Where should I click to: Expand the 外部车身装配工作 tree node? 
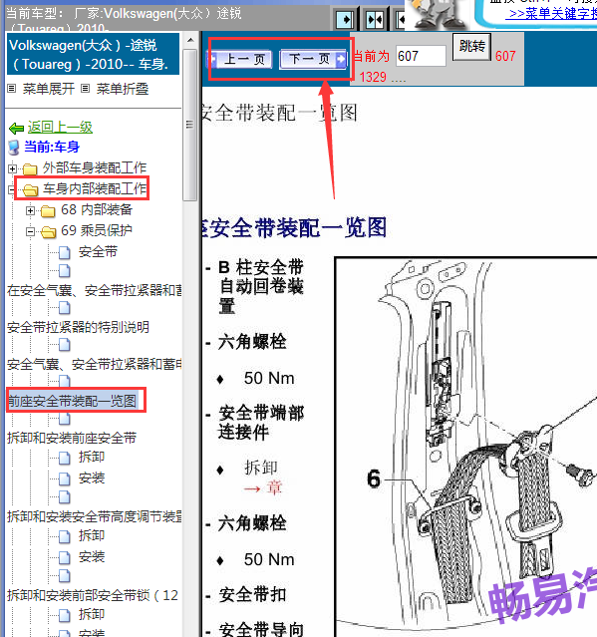tap(13, 168)
